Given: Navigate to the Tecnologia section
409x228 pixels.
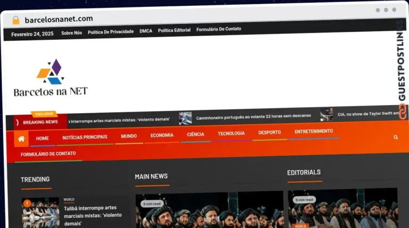Looking at the screenshot, I should tap(231, 133).
